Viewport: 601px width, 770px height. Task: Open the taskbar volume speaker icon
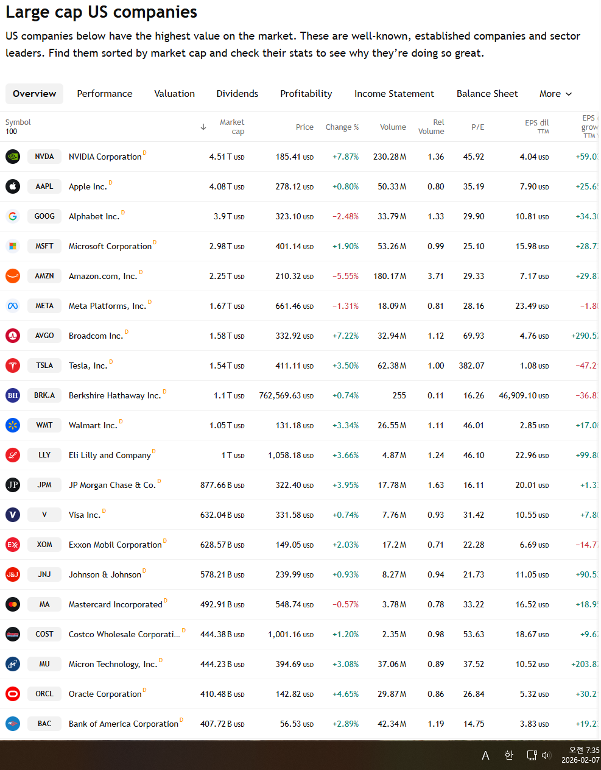click(x=546, y=755)
